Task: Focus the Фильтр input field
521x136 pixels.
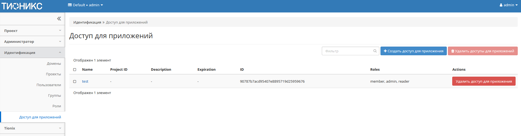Action: coord(348,51)
